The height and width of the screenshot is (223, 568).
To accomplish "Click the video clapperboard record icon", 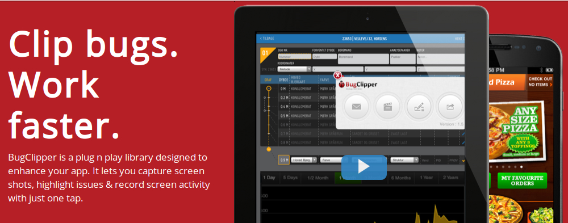I will point(387,107).
